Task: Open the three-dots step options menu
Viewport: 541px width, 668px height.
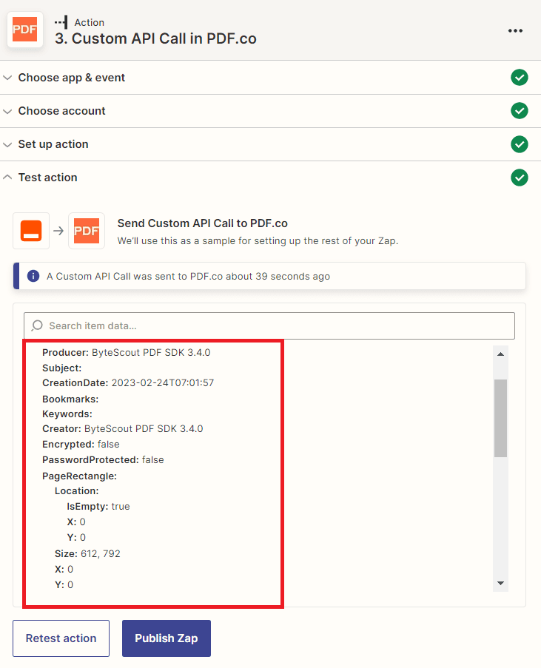Action: tap(515, 31)
